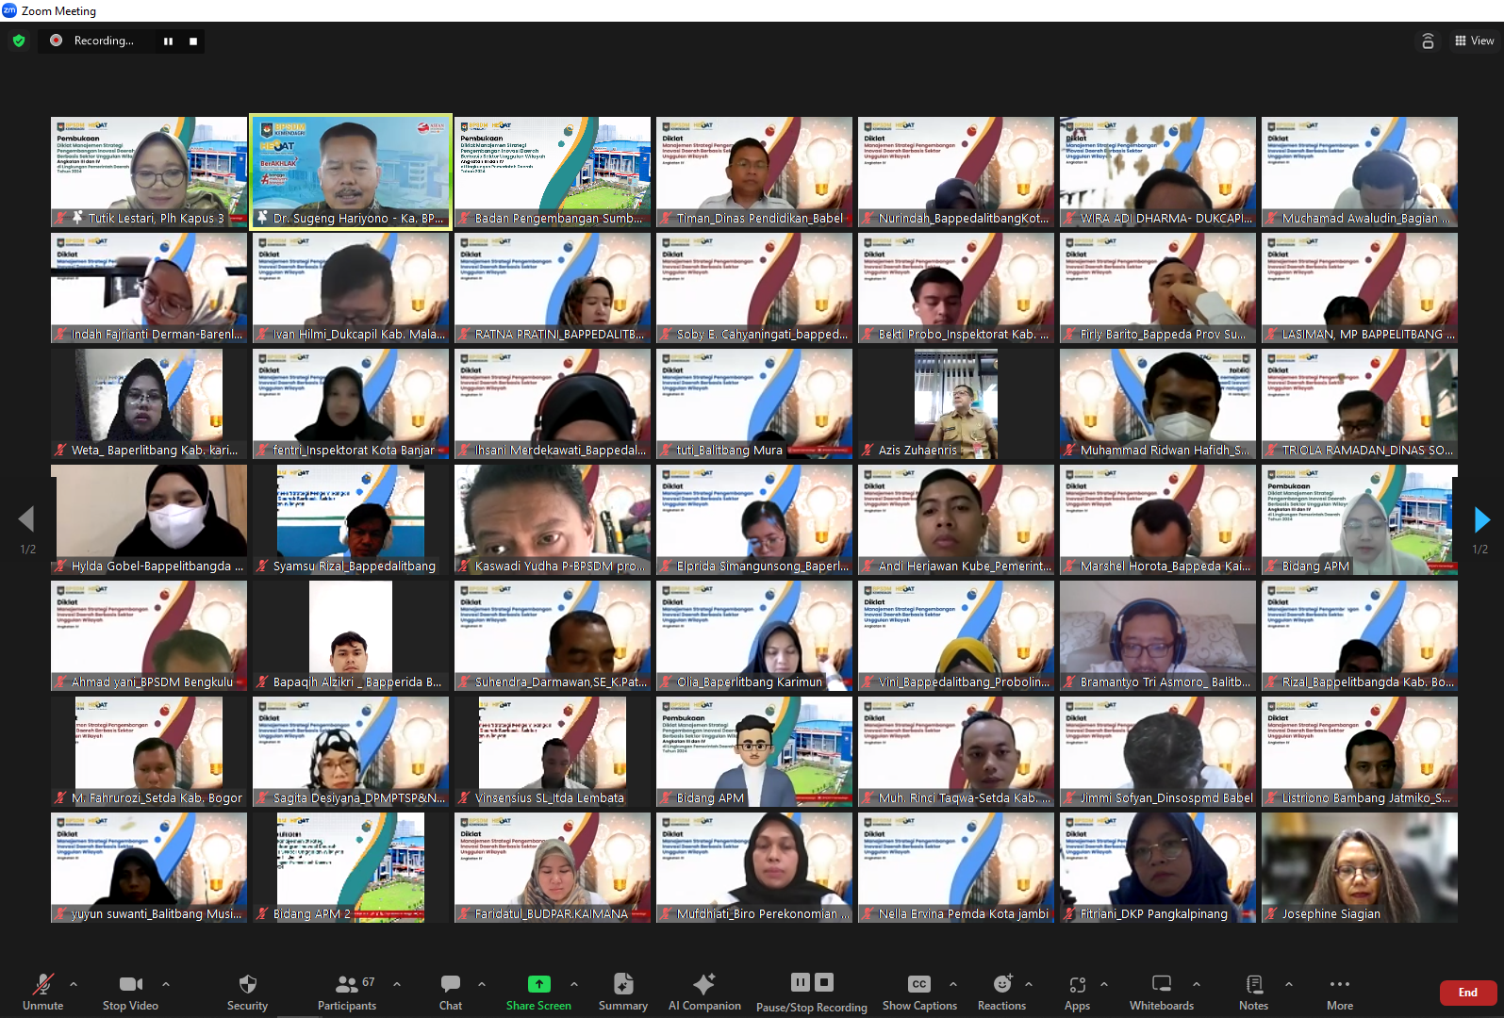Expand the arrow beside Participants
Viewport: 1504px width, 1018px height.
(x=397, y=984)
